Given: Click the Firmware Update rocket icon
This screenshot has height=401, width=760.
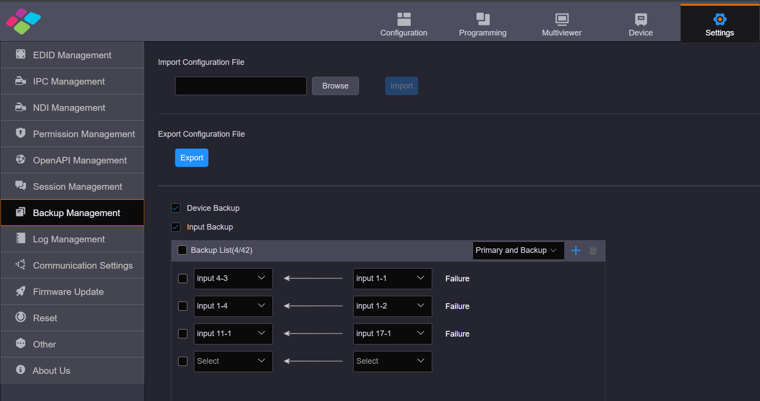Looking at the screenshot, I should [x=21, y=291].
